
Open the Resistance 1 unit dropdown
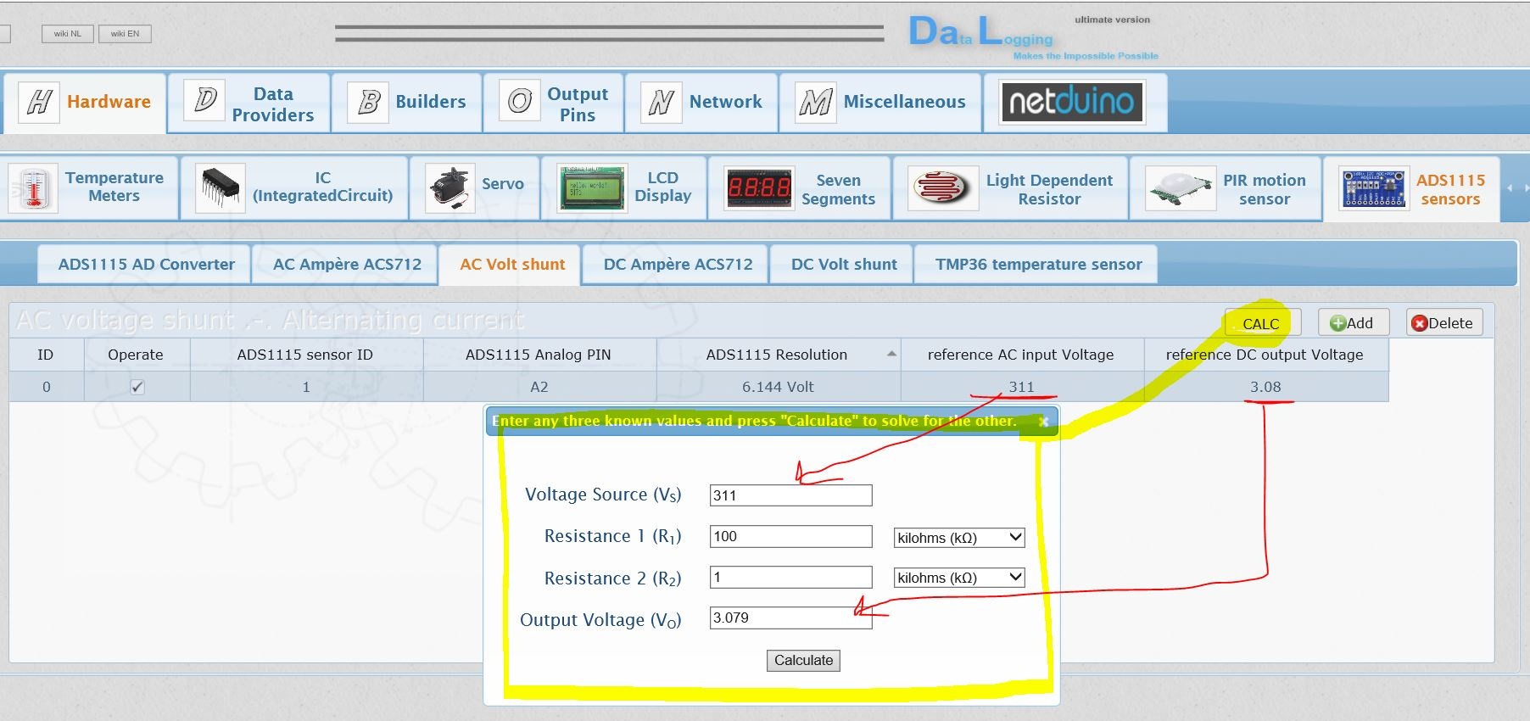959,538
